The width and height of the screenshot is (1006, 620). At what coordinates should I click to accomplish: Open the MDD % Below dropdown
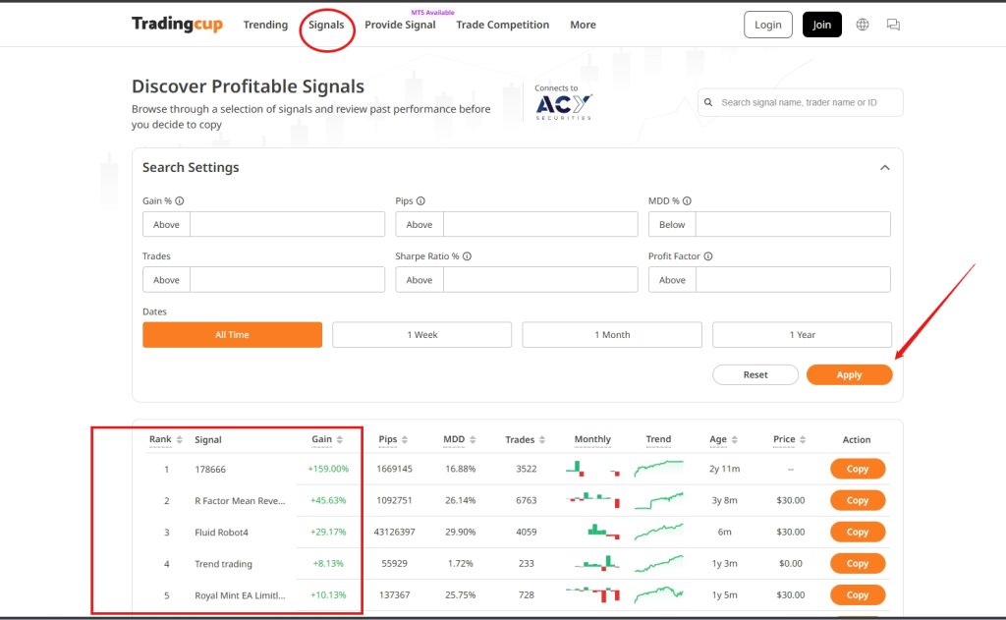[672, 225]
